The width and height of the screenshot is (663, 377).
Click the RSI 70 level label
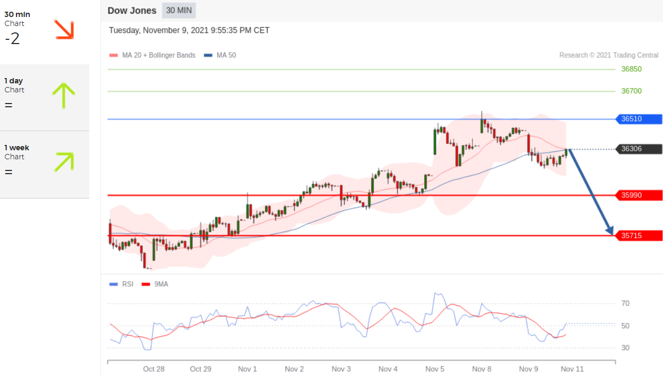coord(625,304)
